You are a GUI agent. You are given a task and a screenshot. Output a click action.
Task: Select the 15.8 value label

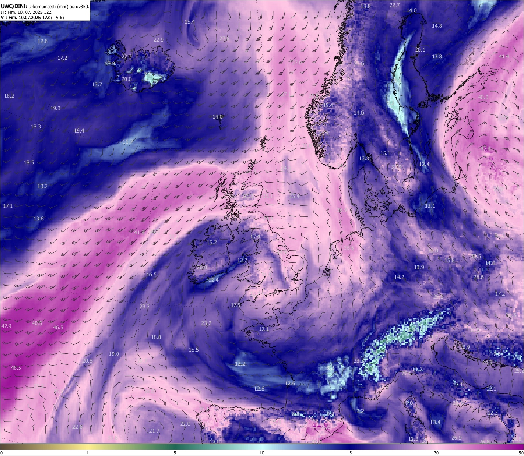(449, 261)
